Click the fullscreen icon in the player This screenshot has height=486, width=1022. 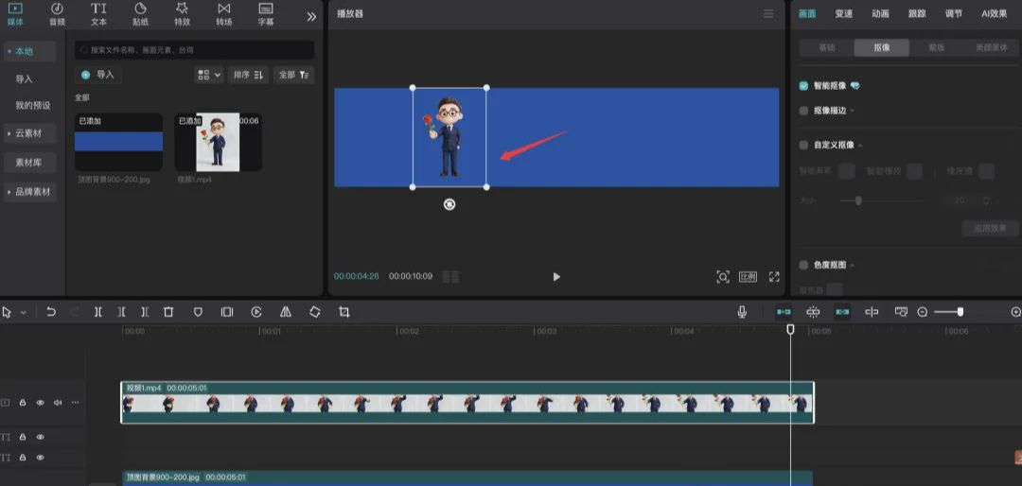coord(774,277)
